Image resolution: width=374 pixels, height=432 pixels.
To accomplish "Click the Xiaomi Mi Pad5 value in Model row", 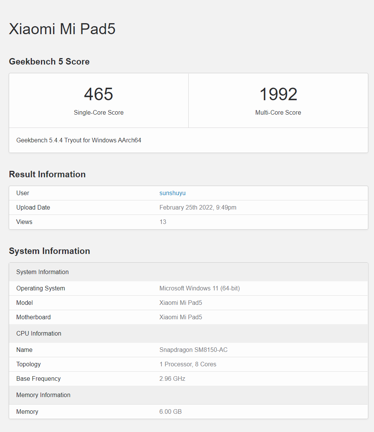I will point(181,303).
